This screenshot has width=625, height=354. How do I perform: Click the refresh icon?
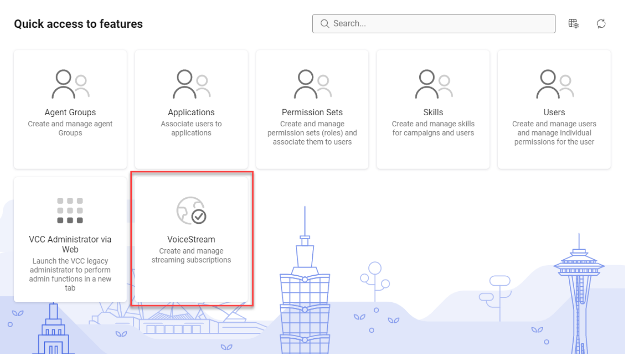coord(601,24)
